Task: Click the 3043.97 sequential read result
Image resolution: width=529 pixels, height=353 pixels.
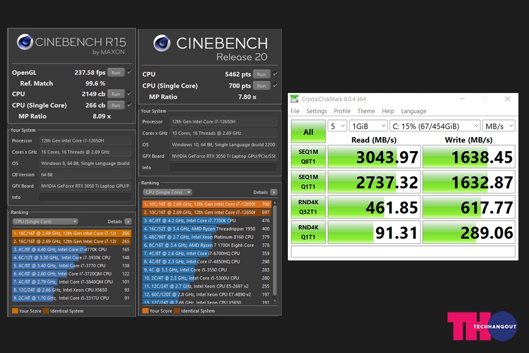Action: point(374,156)
